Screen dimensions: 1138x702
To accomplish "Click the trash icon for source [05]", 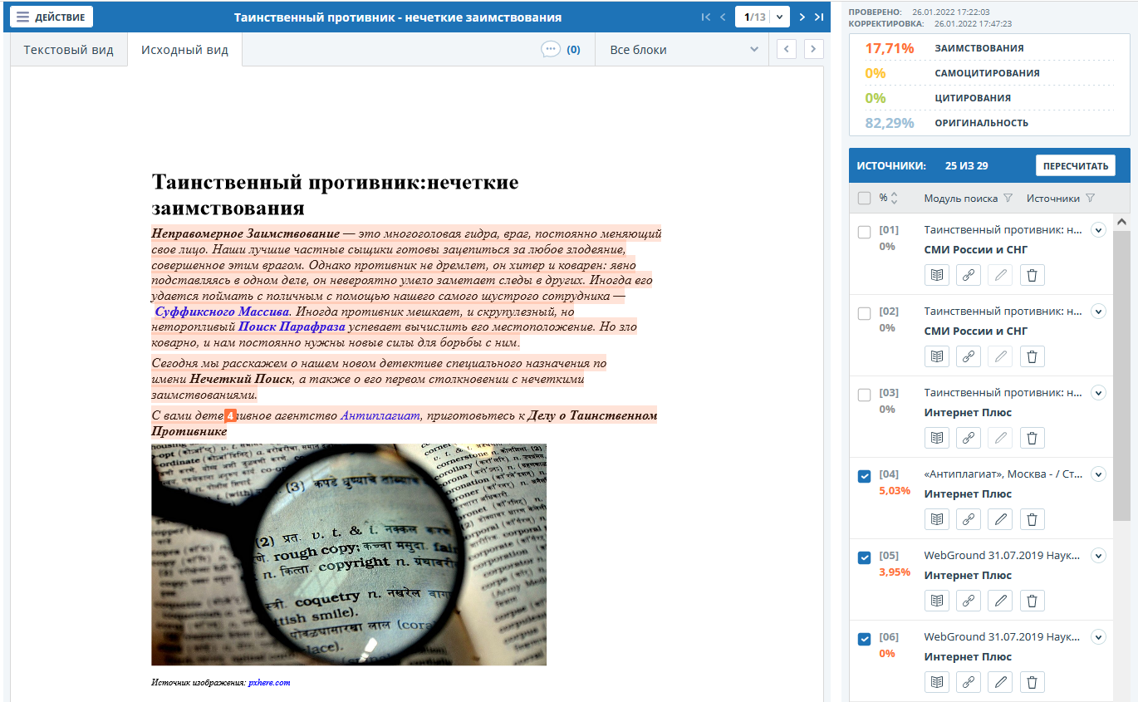I will 1032,601.
